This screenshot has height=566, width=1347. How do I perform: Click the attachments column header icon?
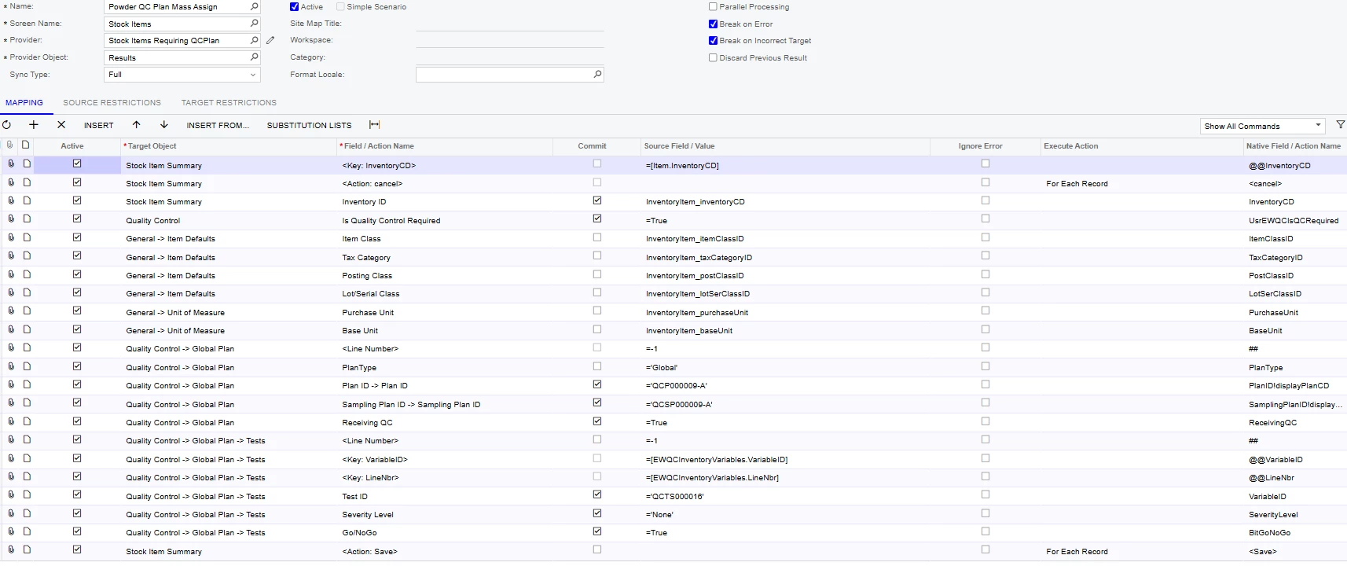(10, 145)
